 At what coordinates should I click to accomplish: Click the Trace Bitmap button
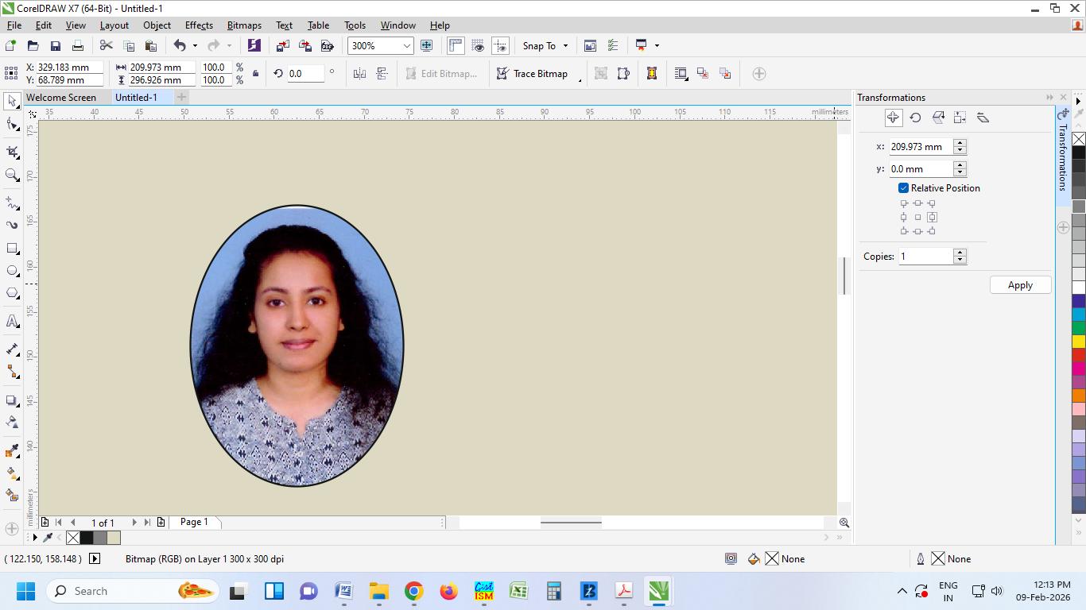[x=532, y=74]
